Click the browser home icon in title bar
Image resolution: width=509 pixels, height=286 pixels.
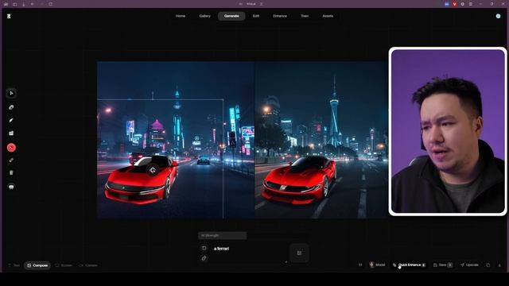pos(6,4)
